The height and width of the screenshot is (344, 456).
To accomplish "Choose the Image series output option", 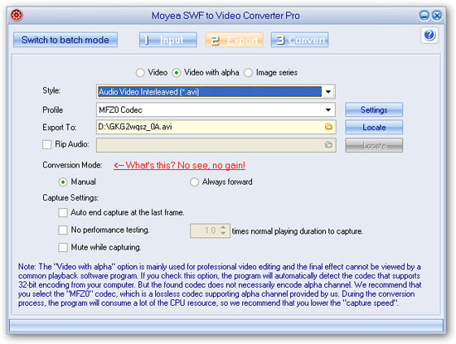I will (248, 73).
